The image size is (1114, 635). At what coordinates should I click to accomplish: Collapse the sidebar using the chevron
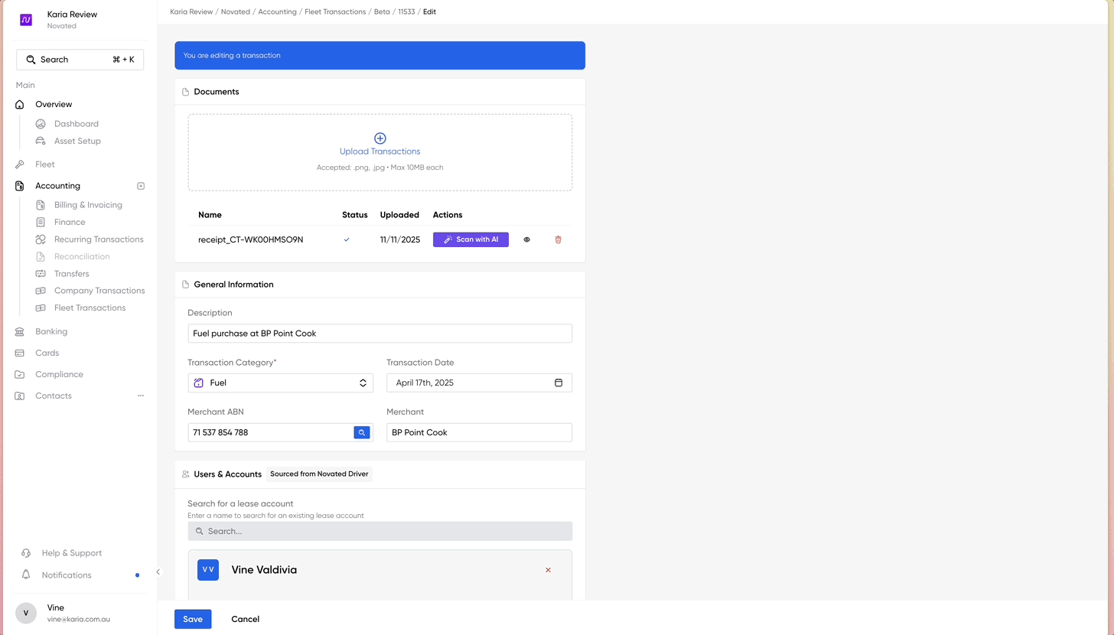point(158,571)
